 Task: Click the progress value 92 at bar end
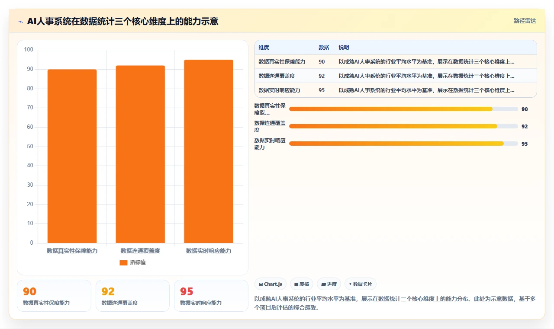click(525, 127)
